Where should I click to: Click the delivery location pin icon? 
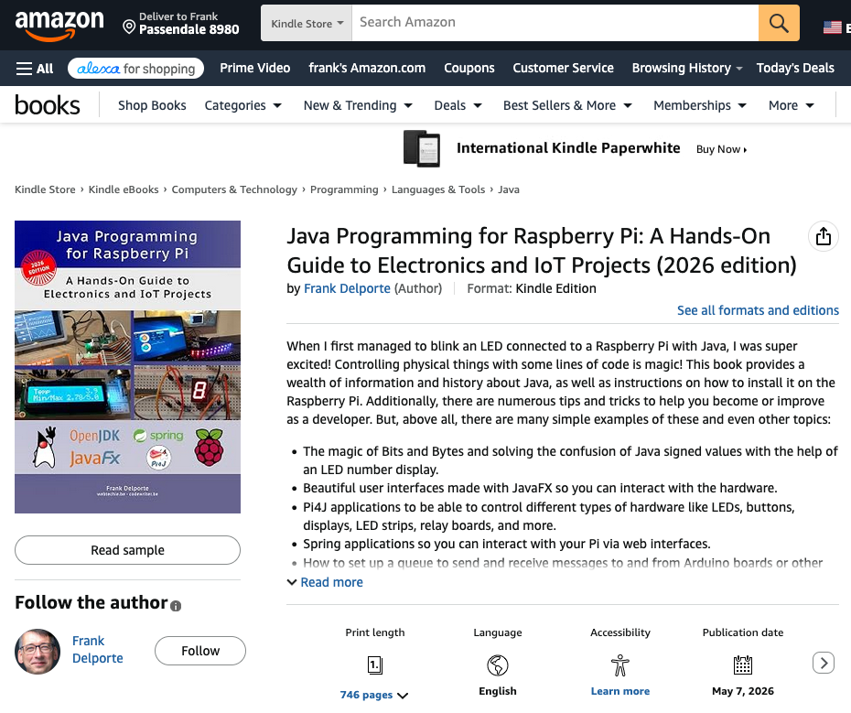[x=129, y=27]
